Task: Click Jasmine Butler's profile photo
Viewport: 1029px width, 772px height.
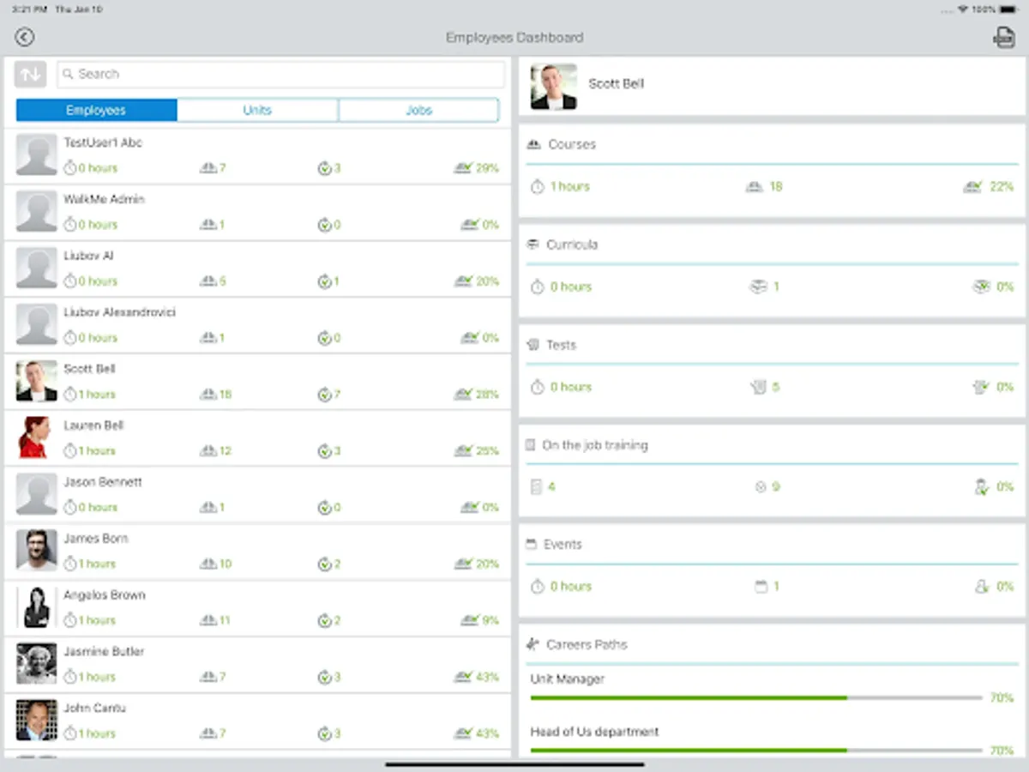Action: click(x=36, y=664)
